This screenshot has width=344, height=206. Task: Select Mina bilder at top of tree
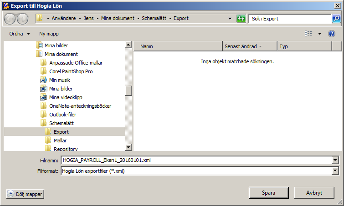tap(56, 45)
